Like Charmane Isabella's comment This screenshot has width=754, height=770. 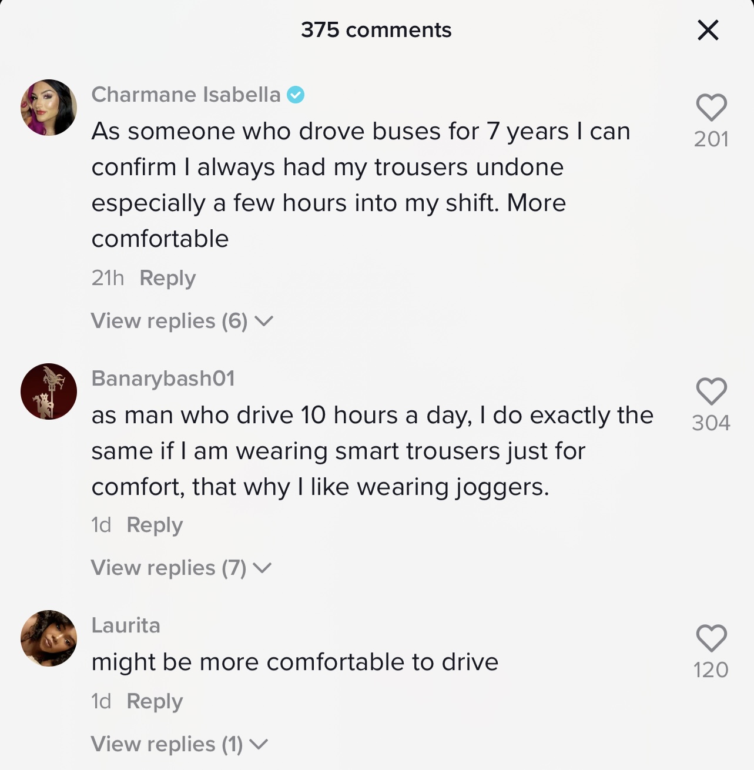[x=711, y=108]
